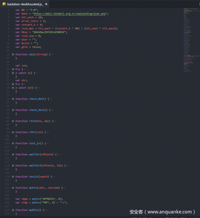The height and width of the screenshot is (218, 200).
Task: Click the folded ellipsis after fuck_js()
Action: (48, 143)
